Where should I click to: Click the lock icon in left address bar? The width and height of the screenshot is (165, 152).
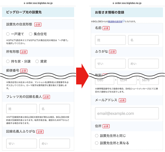click(x=25, y=3)
